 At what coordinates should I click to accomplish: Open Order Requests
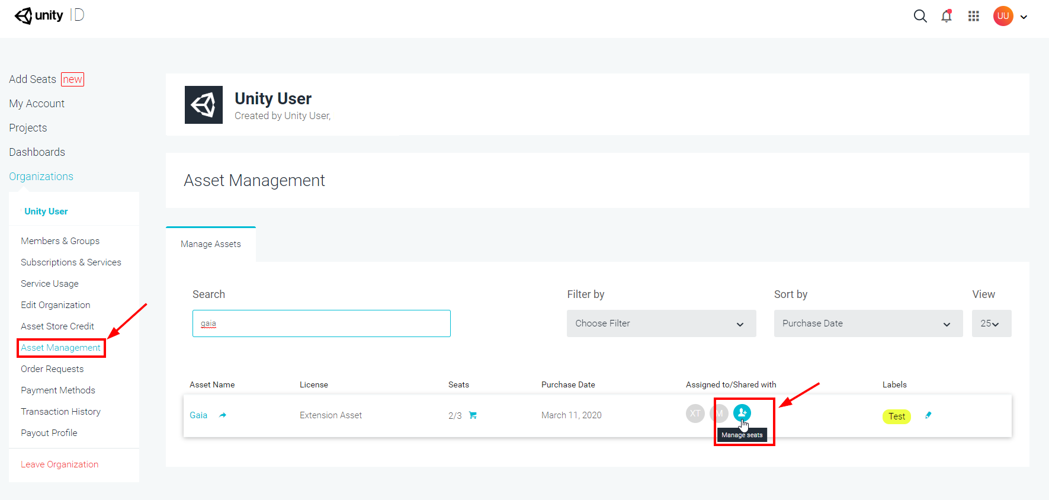point(52,369)
